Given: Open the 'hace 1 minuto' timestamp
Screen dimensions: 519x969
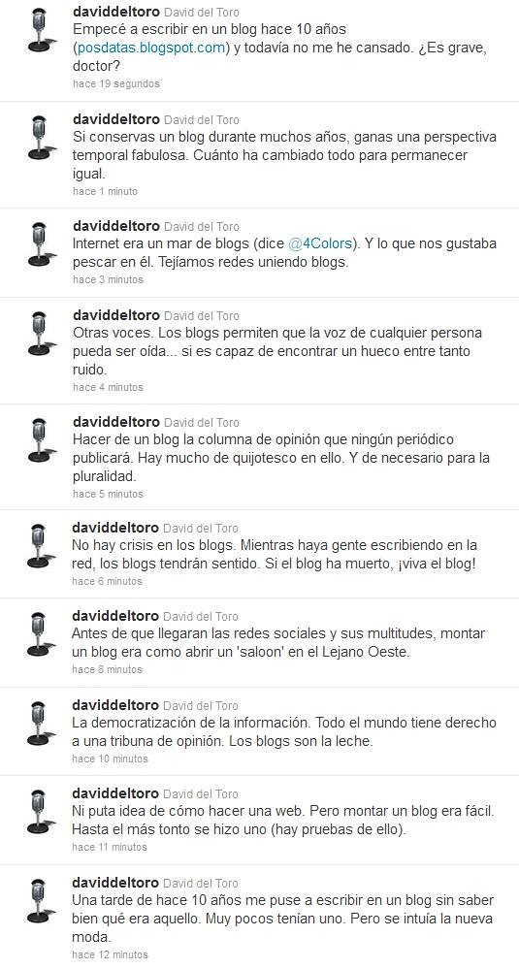Looking at the screenshot, I should point(105,191).
